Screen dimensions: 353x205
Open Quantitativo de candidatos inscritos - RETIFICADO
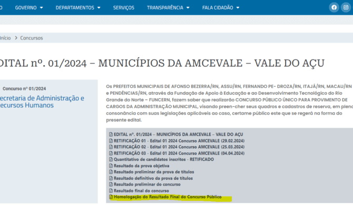point(164,159)
